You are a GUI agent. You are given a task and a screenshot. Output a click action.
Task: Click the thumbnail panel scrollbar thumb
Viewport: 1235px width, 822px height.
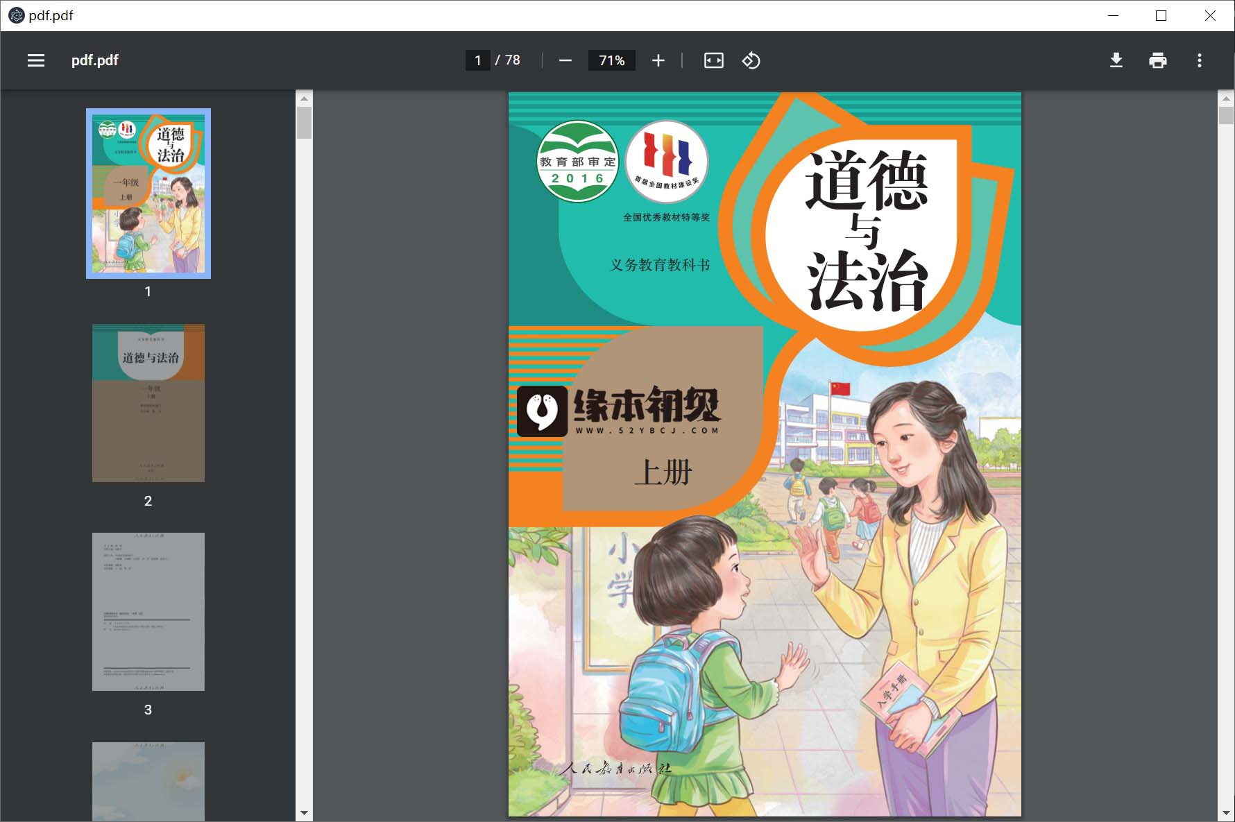[x=304, y=123]
